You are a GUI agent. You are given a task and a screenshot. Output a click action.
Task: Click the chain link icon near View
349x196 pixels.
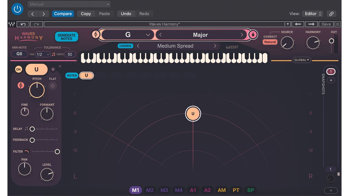(x=331, y=14)
